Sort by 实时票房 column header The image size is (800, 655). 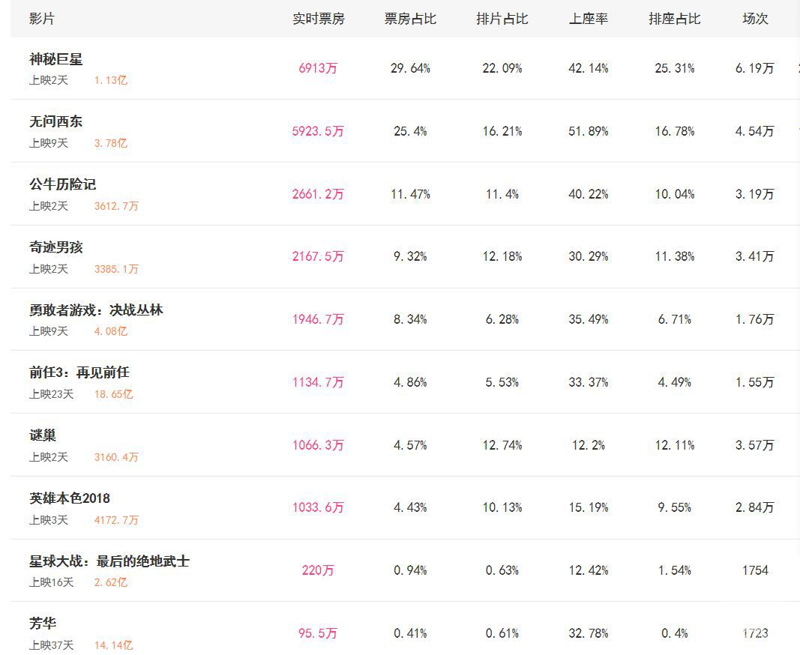[x=319, y=19]
